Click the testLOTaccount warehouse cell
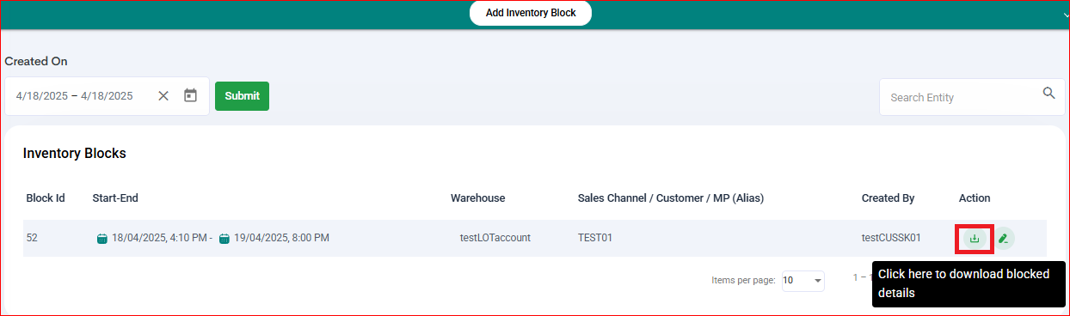Image resolution: width=1070 pixels, height=316 pixels. [x=495, y=238]
